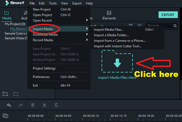Select the Sample Video tree item
The width and height of the screenshot is (182, 122).
click(16, 38)
